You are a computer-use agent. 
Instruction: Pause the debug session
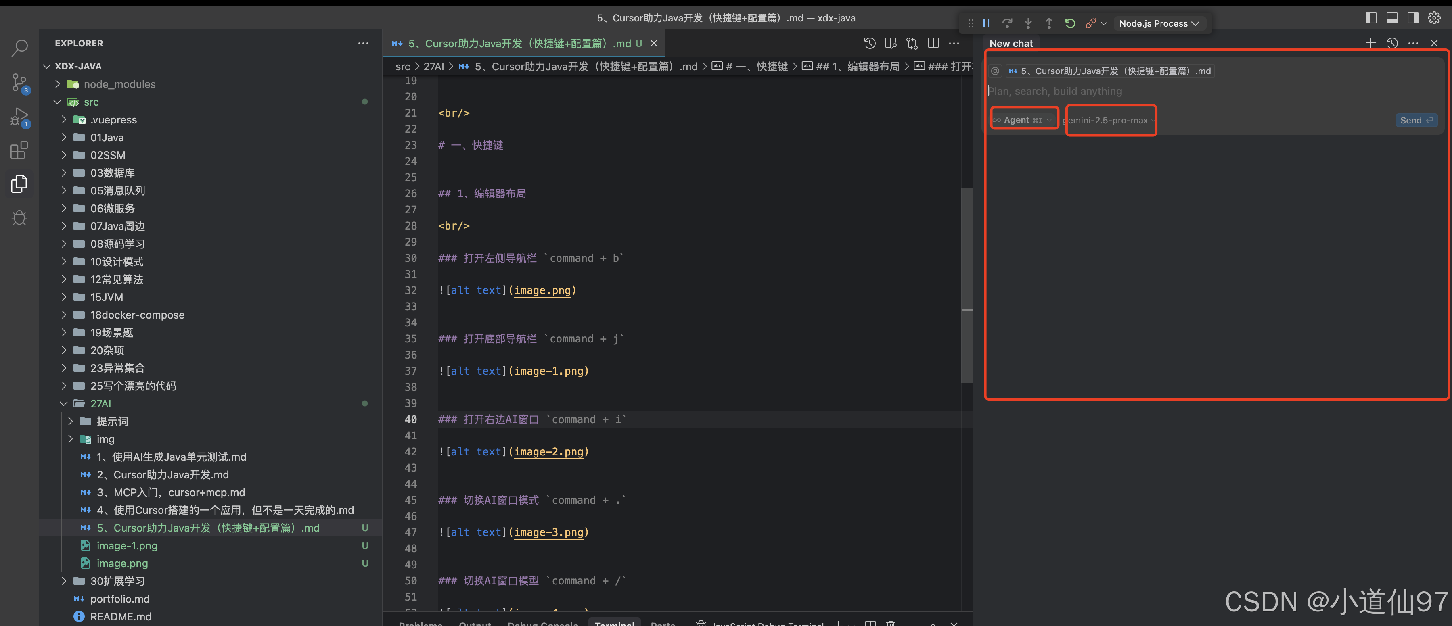click(x=986, y=24)
